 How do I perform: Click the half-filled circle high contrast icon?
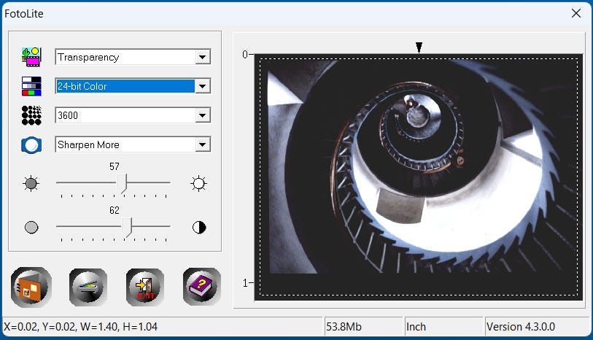click(198, 227)
